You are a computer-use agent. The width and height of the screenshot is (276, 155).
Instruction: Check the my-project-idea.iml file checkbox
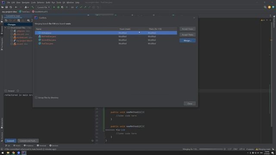(12, 40)
